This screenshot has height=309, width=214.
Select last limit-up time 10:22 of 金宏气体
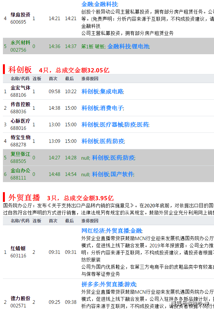pyautogui.click(x=71, y=92)
